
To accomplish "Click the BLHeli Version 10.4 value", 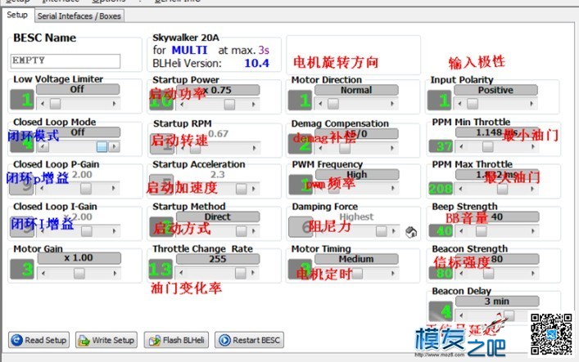I will point(256,63).
